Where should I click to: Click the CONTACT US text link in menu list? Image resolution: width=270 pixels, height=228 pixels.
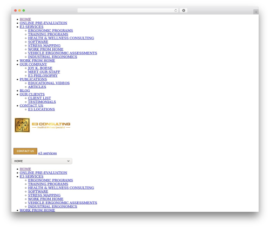(x=31, y=106)
